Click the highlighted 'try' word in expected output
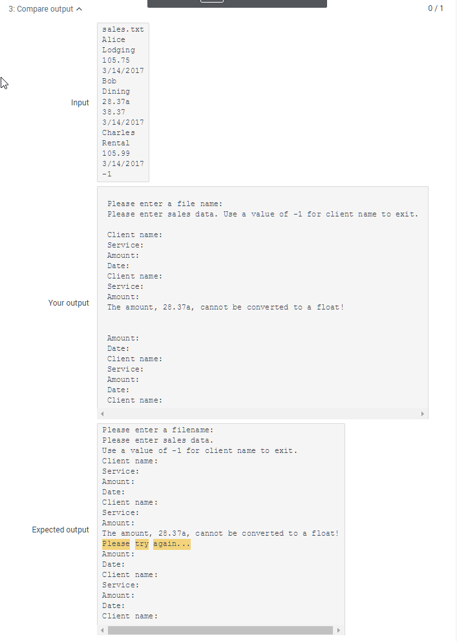The image size is (457, 641). point(142,543)
